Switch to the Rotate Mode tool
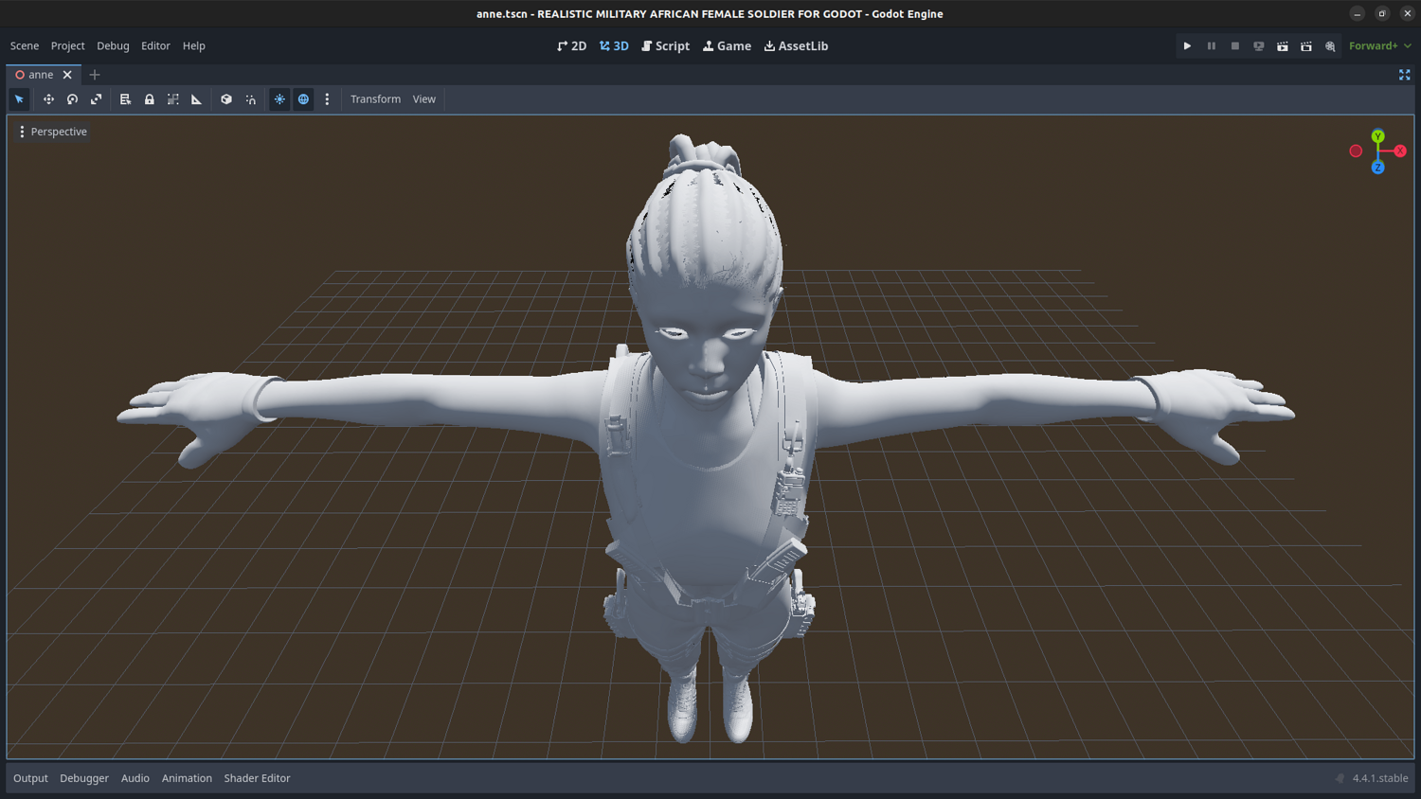Image resolution: width=1421 pixels, height=799 pixels. (x=72, y=99)
